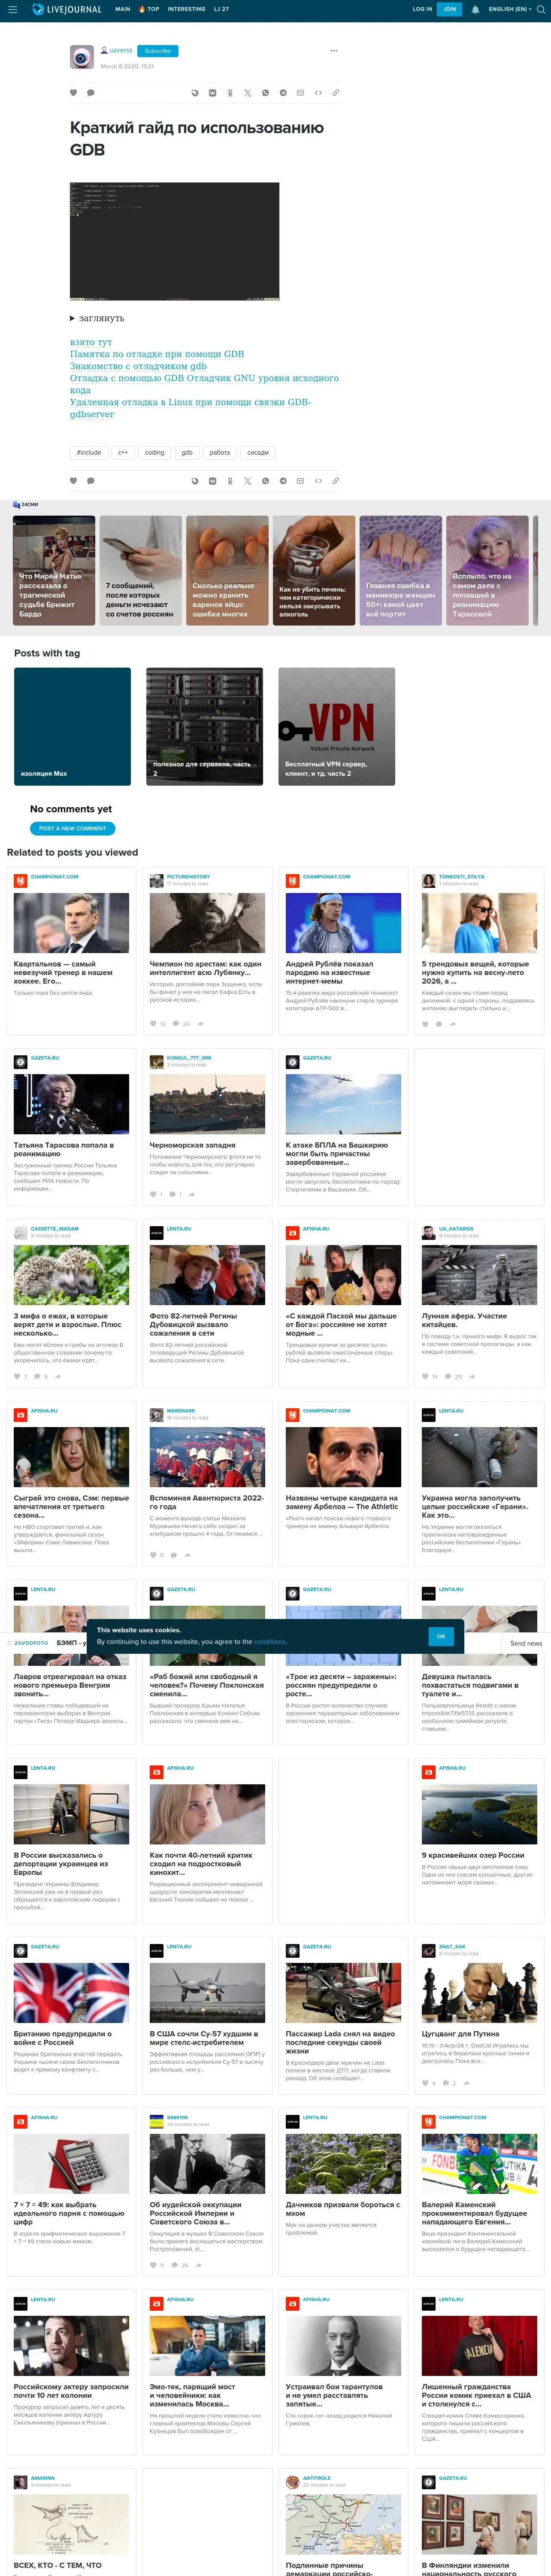Screen dimensions: 551x2576
Task: Open the hamburger menu in the top bar
Action: (13, 9)
